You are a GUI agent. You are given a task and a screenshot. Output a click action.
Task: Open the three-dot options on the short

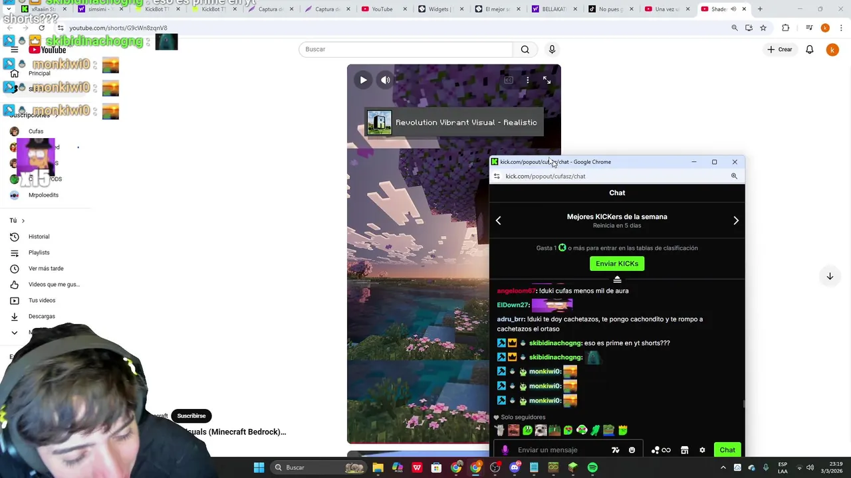click(x=528, y=80)
